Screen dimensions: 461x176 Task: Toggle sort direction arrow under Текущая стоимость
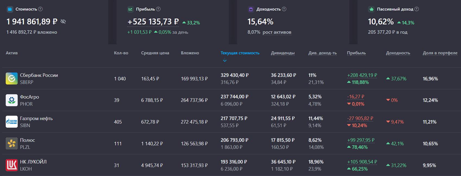[225, 60]
